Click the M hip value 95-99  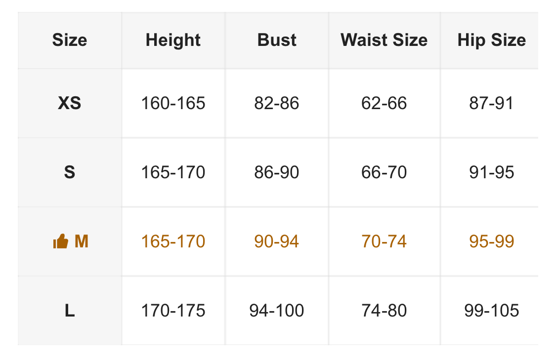tap(491, 241)
